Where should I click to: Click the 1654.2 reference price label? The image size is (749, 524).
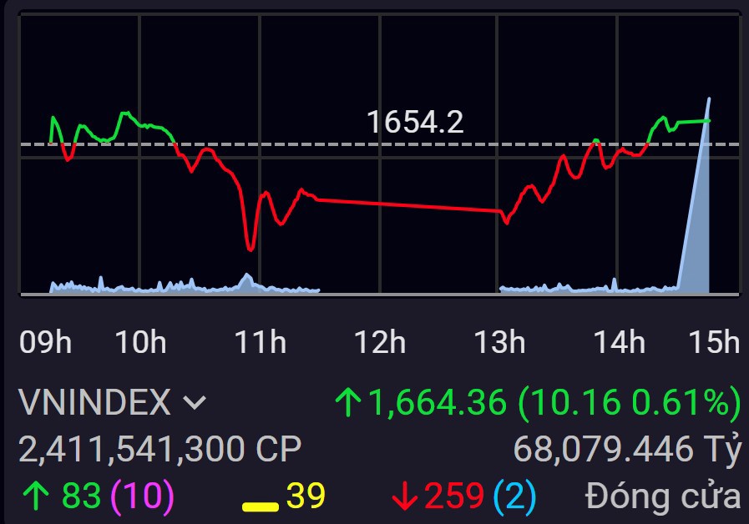tap(415, 122)
